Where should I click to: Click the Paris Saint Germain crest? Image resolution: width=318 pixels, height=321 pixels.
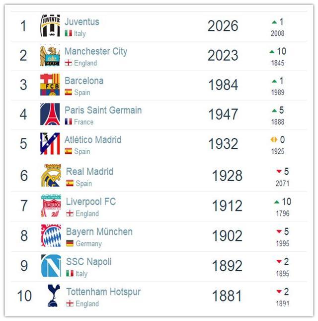pyautogui.click(x=50, y=114)
